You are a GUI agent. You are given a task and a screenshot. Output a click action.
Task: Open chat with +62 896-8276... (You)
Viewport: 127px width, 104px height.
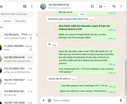17,36
